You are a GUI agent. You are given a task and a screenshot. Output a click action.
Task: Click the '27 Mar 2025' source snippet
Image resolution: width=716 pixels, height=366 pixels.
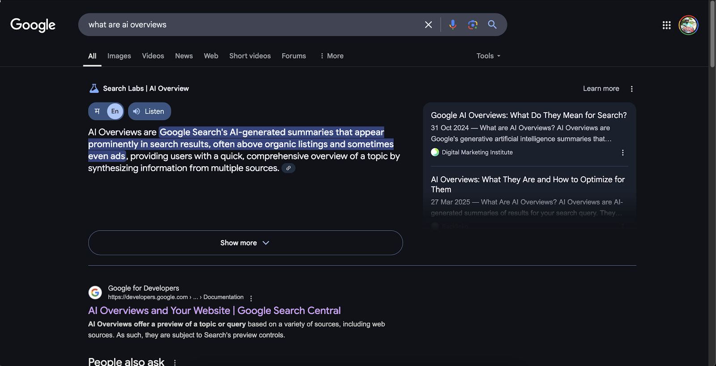point(527,207)
